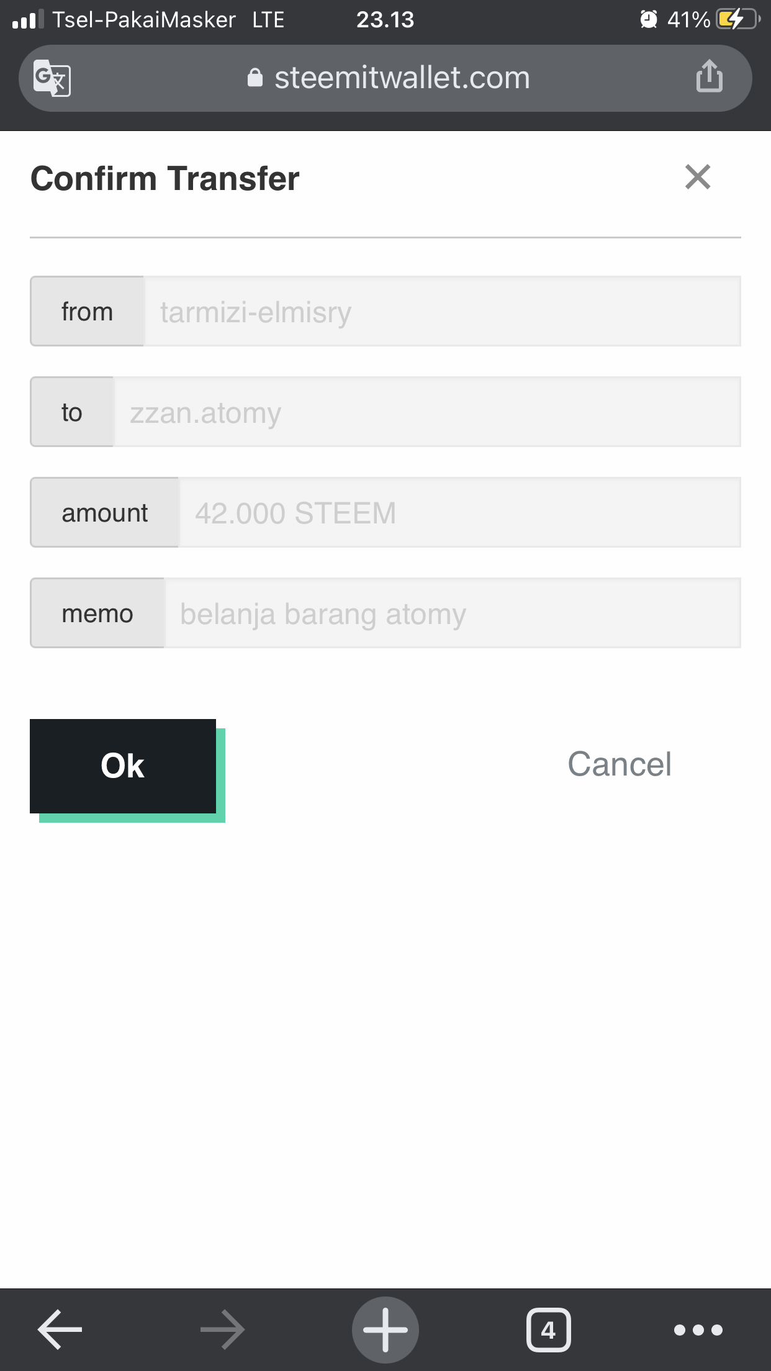Tap the clock showing 23.13

click(x=385, y=20)
